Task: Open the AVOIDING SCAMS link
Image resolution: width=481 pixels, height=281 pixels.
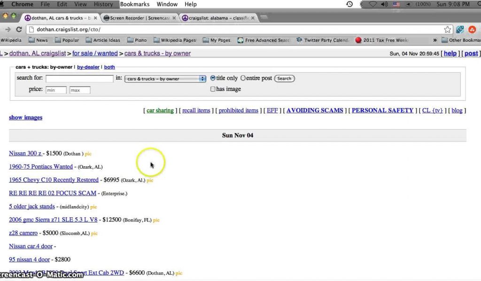Action: click(x=315, y=111)
